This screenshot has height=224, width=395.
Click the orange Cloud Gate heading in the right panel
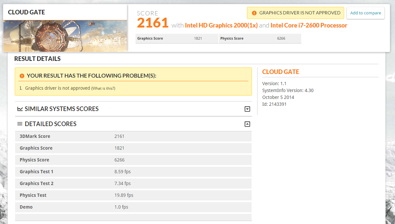[281, 72]
